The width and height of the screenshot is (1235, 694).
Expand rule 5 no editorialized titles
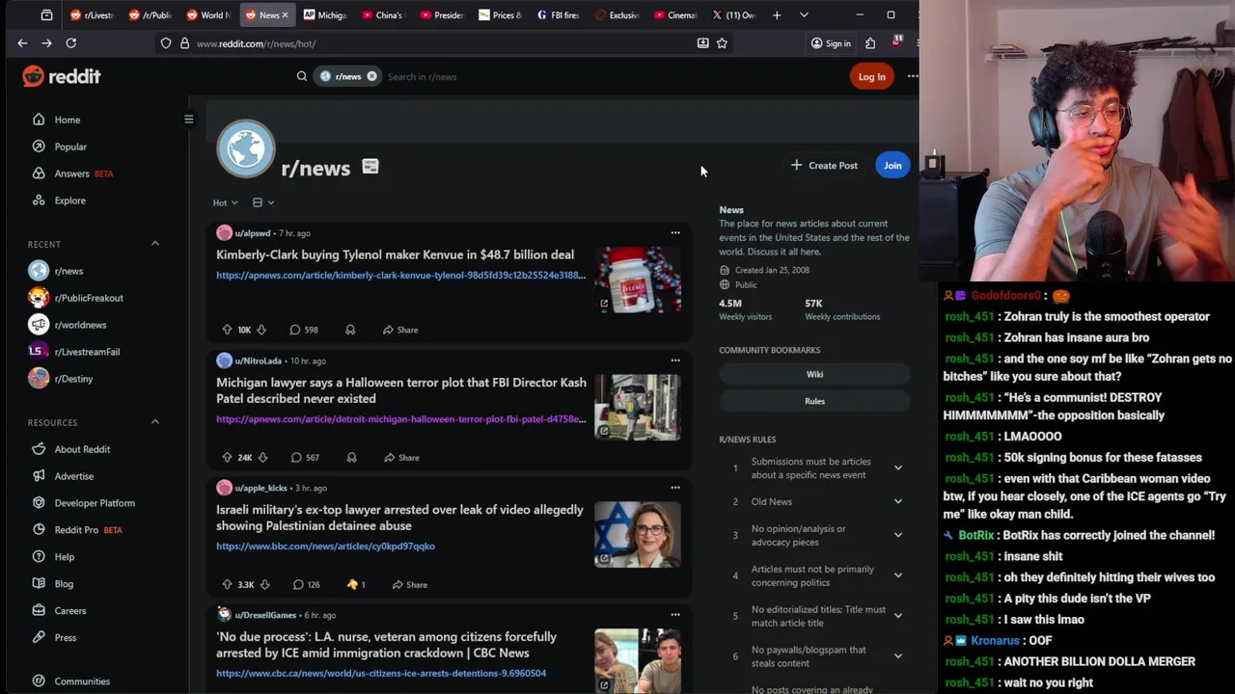click(897, 616)
